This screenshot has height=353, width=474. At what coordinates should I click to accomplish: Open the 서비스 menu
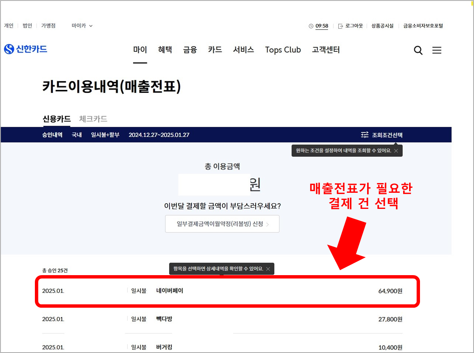pyautogui.click(x=243, y=50)
